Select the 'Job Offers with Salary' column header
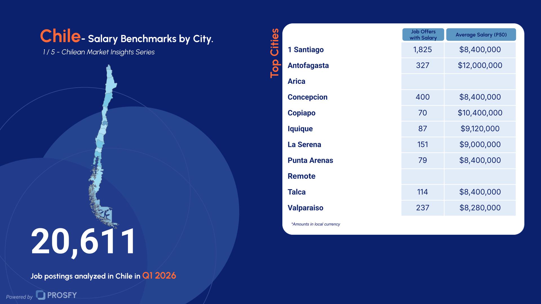This screenshot has height=304, width=541. tap(423, 35)
